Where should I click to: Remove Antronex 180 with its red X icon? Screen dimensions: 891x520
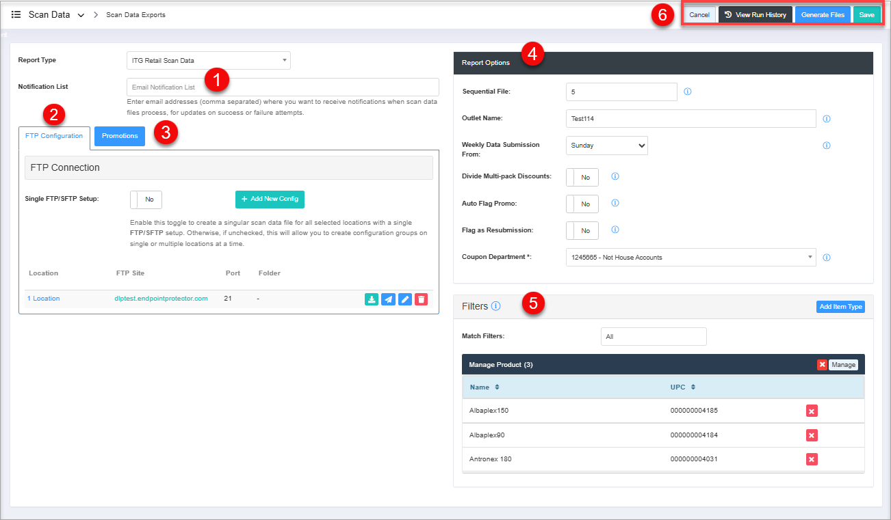[x=812, y=459]
